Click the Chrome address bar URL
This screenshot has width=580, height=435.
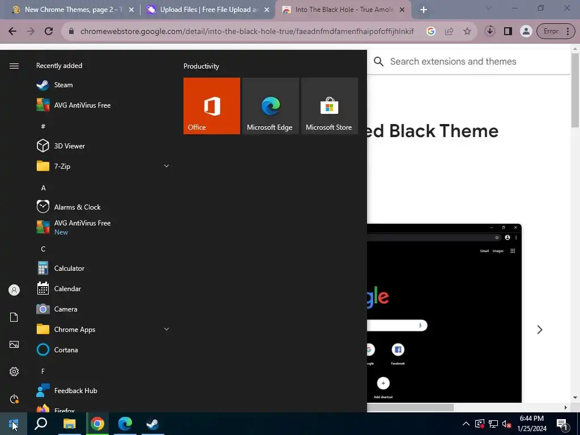click(x=247, y=31)
